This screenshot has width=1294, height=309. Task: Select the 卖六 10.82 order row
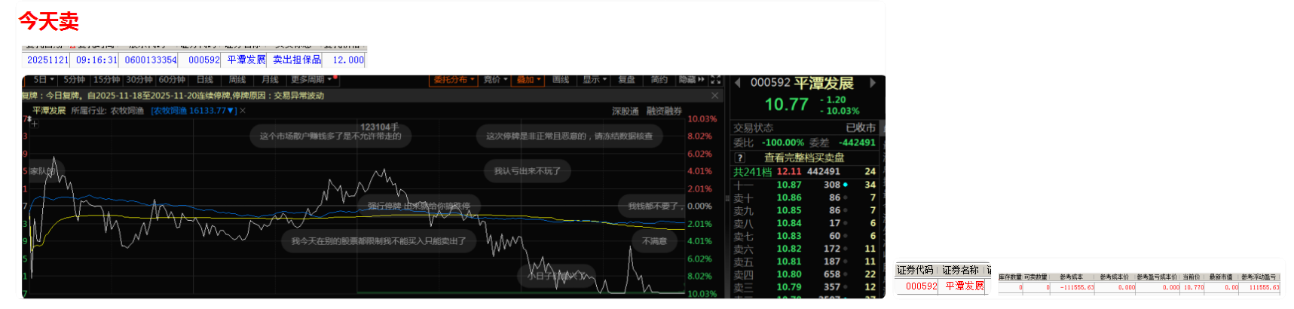pyautogui.click(x=805, y=249)
